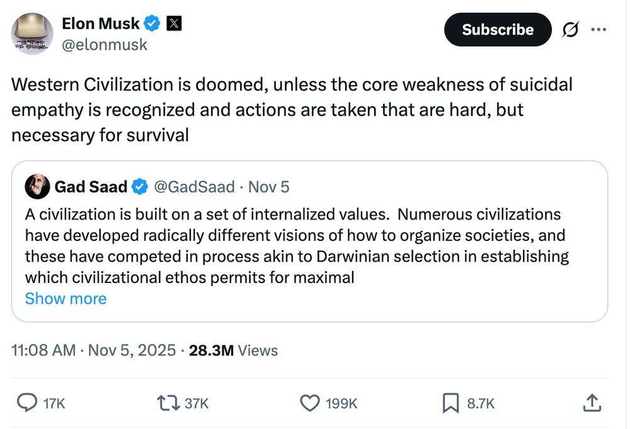The image size is (630, 429).
Task: Open the quoted Gad Saad post text
Action: point(296,245)
